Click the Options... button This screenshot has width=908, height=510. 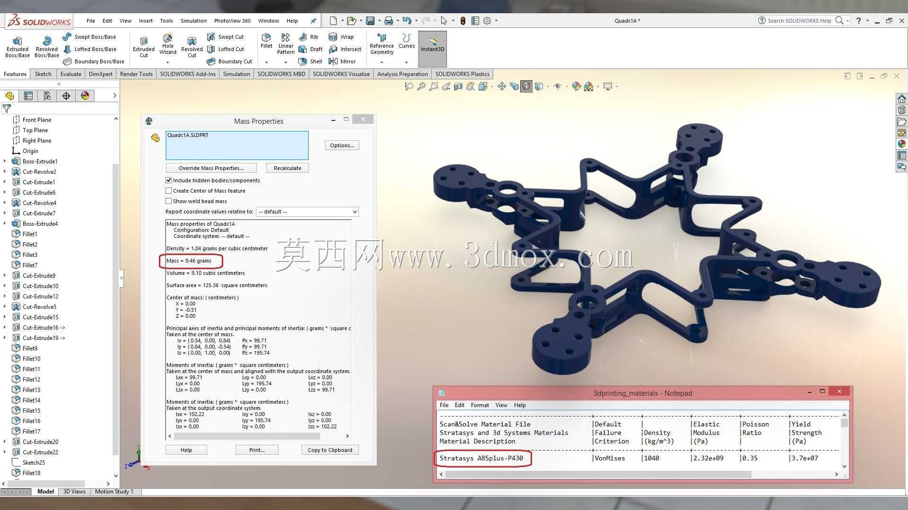(342, 145)
